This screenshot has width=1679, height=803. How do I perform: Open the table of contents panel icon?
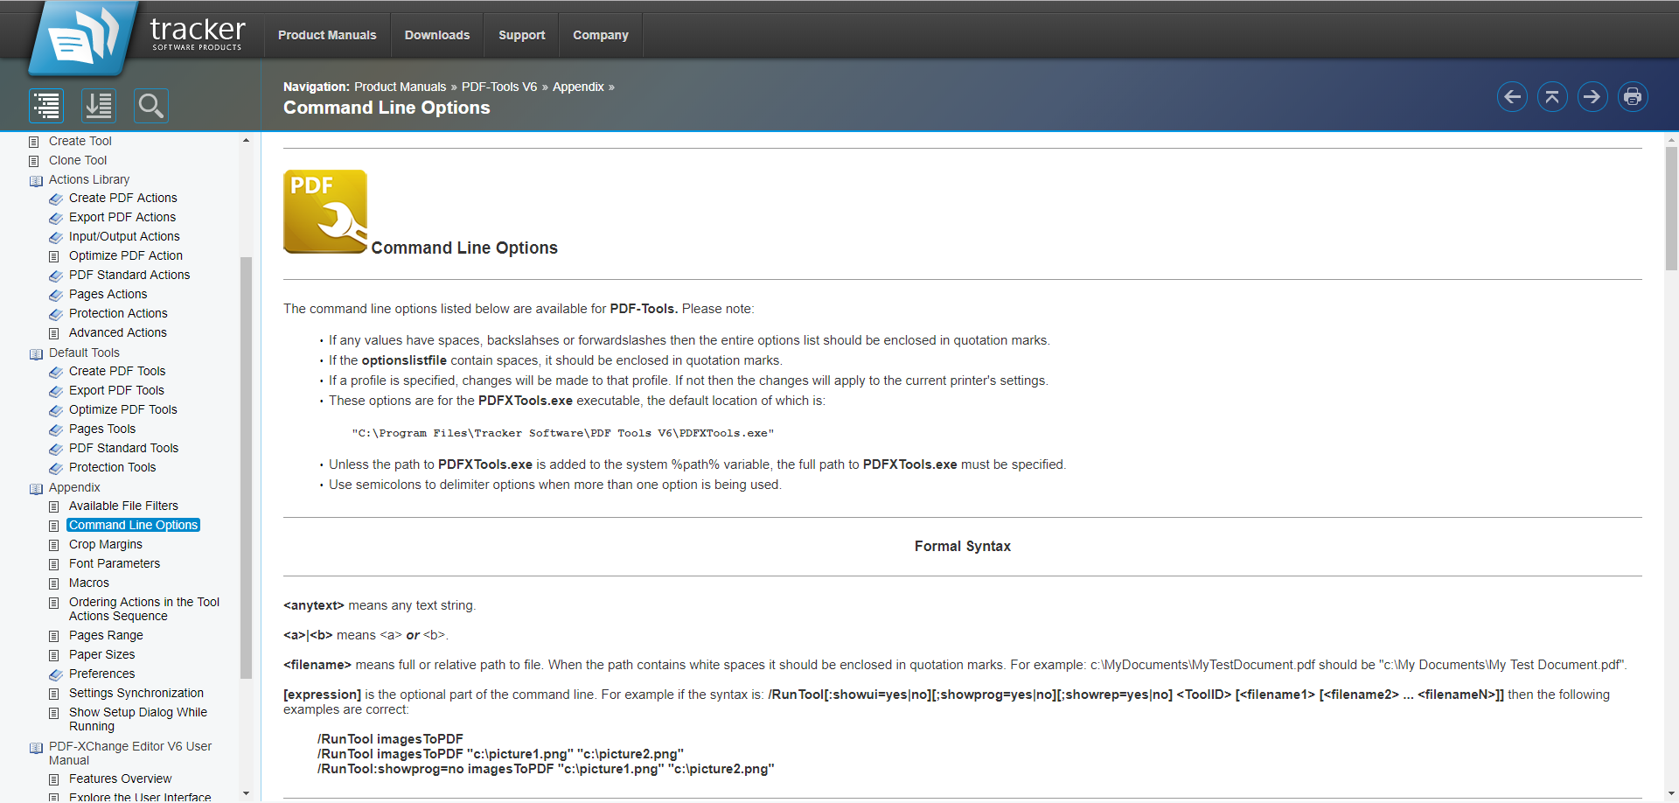coord(46,106)
